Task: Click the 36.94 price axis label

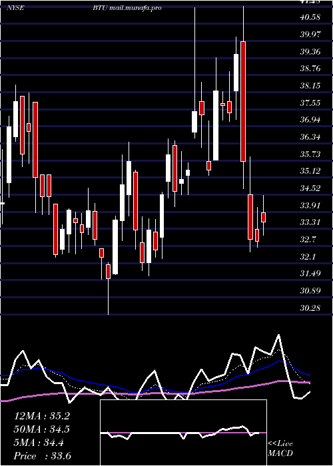Action: point(310,120)
